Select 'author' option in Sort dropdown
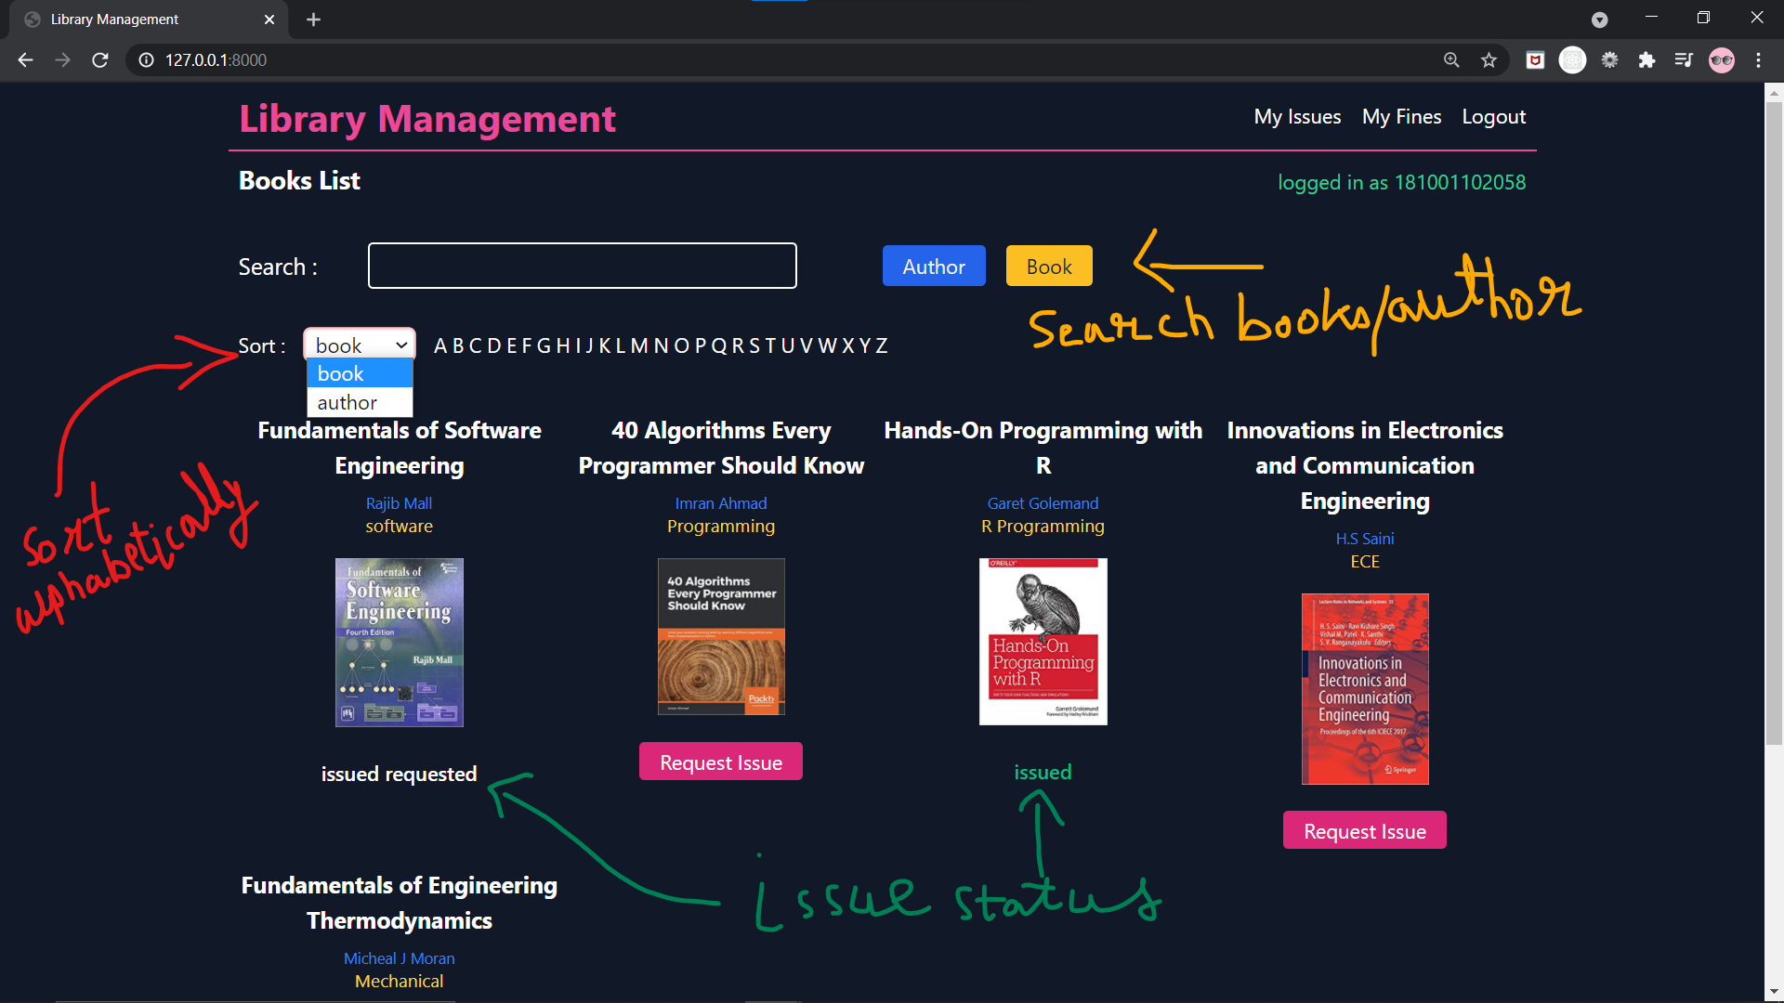Image resolution: width=1784 pixels, height=1003 pixels. point(360,402)
